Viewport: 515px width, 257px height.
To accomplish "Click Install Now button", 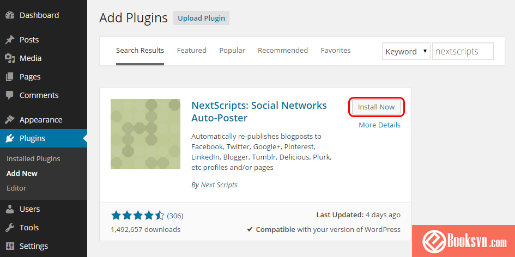I will click(x=377, y=107).
